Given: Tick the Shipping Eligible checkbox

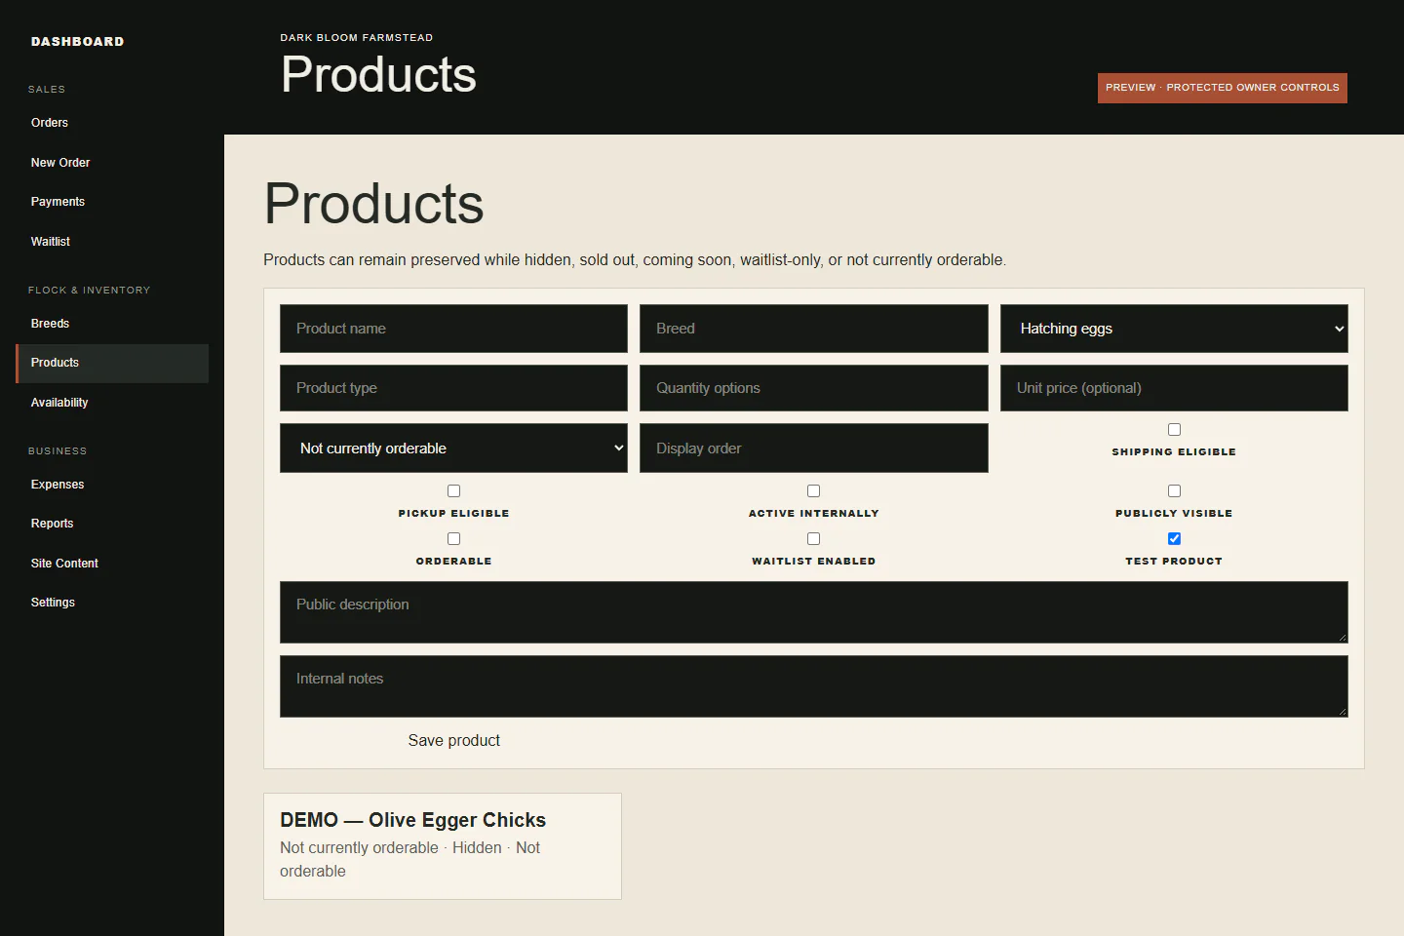Looking at the screenshot, I should tap(1174, 430).
